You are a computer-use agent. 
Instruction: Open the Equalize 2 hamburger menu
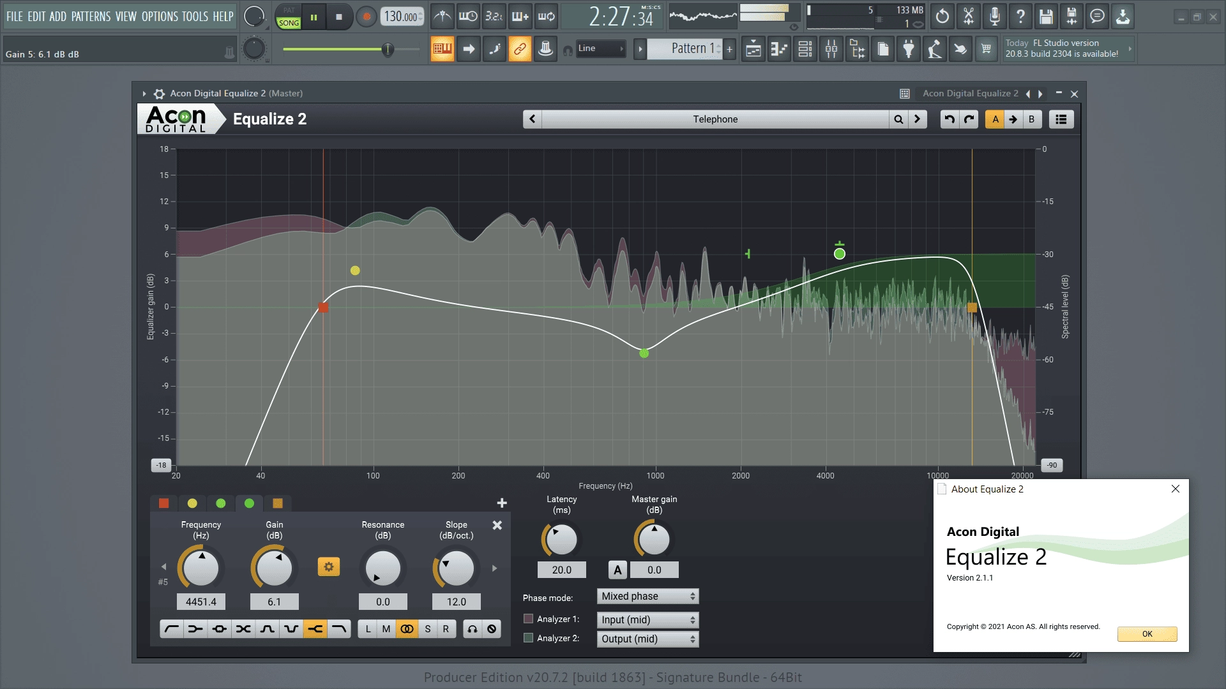pos(1061,119)
